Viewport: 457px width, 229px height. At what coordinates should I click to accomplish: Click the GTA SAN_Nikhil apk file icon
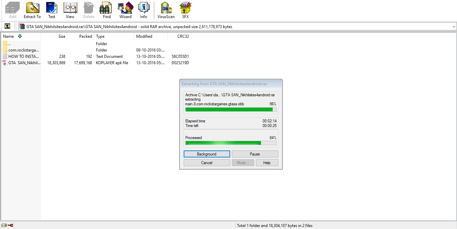5,63
